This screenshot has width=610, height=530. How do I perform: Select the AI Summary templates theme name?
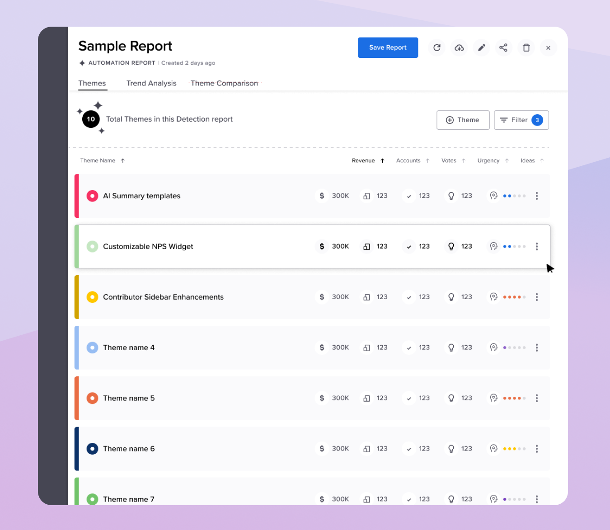point(141,196)
